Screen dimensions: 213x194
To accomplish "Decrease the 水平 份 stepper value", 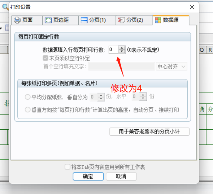I will tap(143, 98).
